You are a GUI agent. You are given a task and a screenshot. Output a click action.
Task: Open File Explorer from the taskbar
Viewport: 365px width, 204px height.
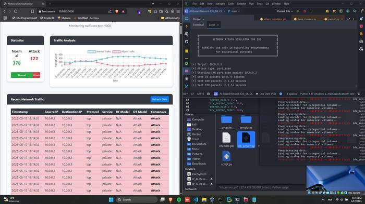point(204,200)
